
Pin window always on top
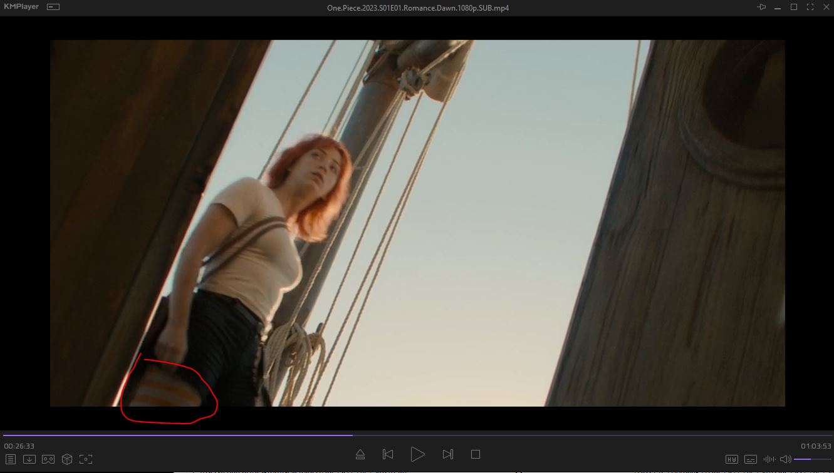761,7
